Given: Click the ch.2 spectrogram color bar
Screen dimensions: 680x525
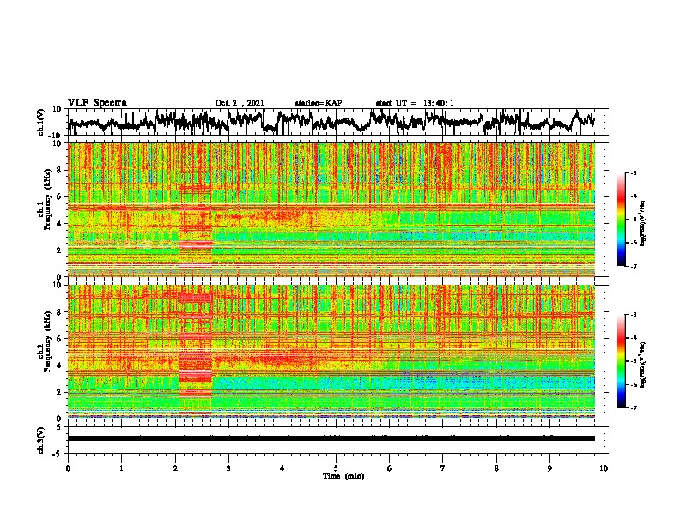Looking at the screenshot, I should tap(622, 361).
